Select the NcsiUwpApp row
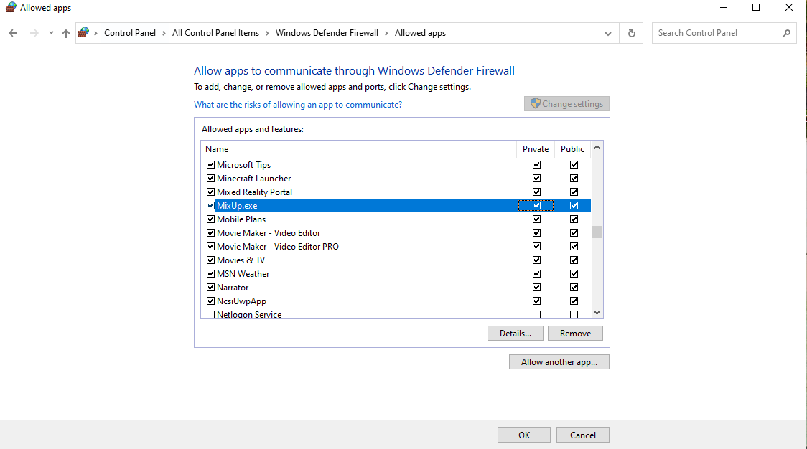The height and width of the screenshot is (449, 807). pyautogui.click(x=396, y=301)
